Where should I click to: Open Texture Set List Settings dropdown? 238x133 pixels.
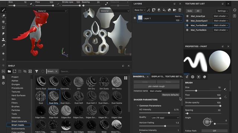222,11
